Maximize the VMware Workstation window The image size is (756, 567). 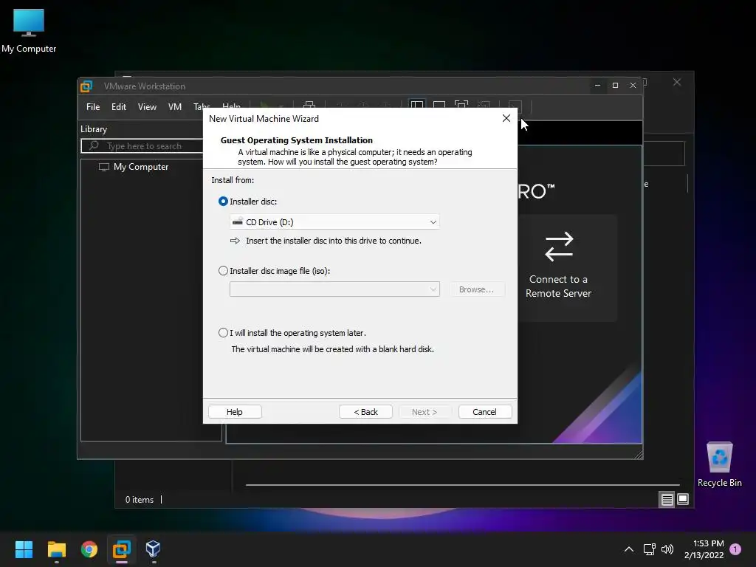click(615, 86)
